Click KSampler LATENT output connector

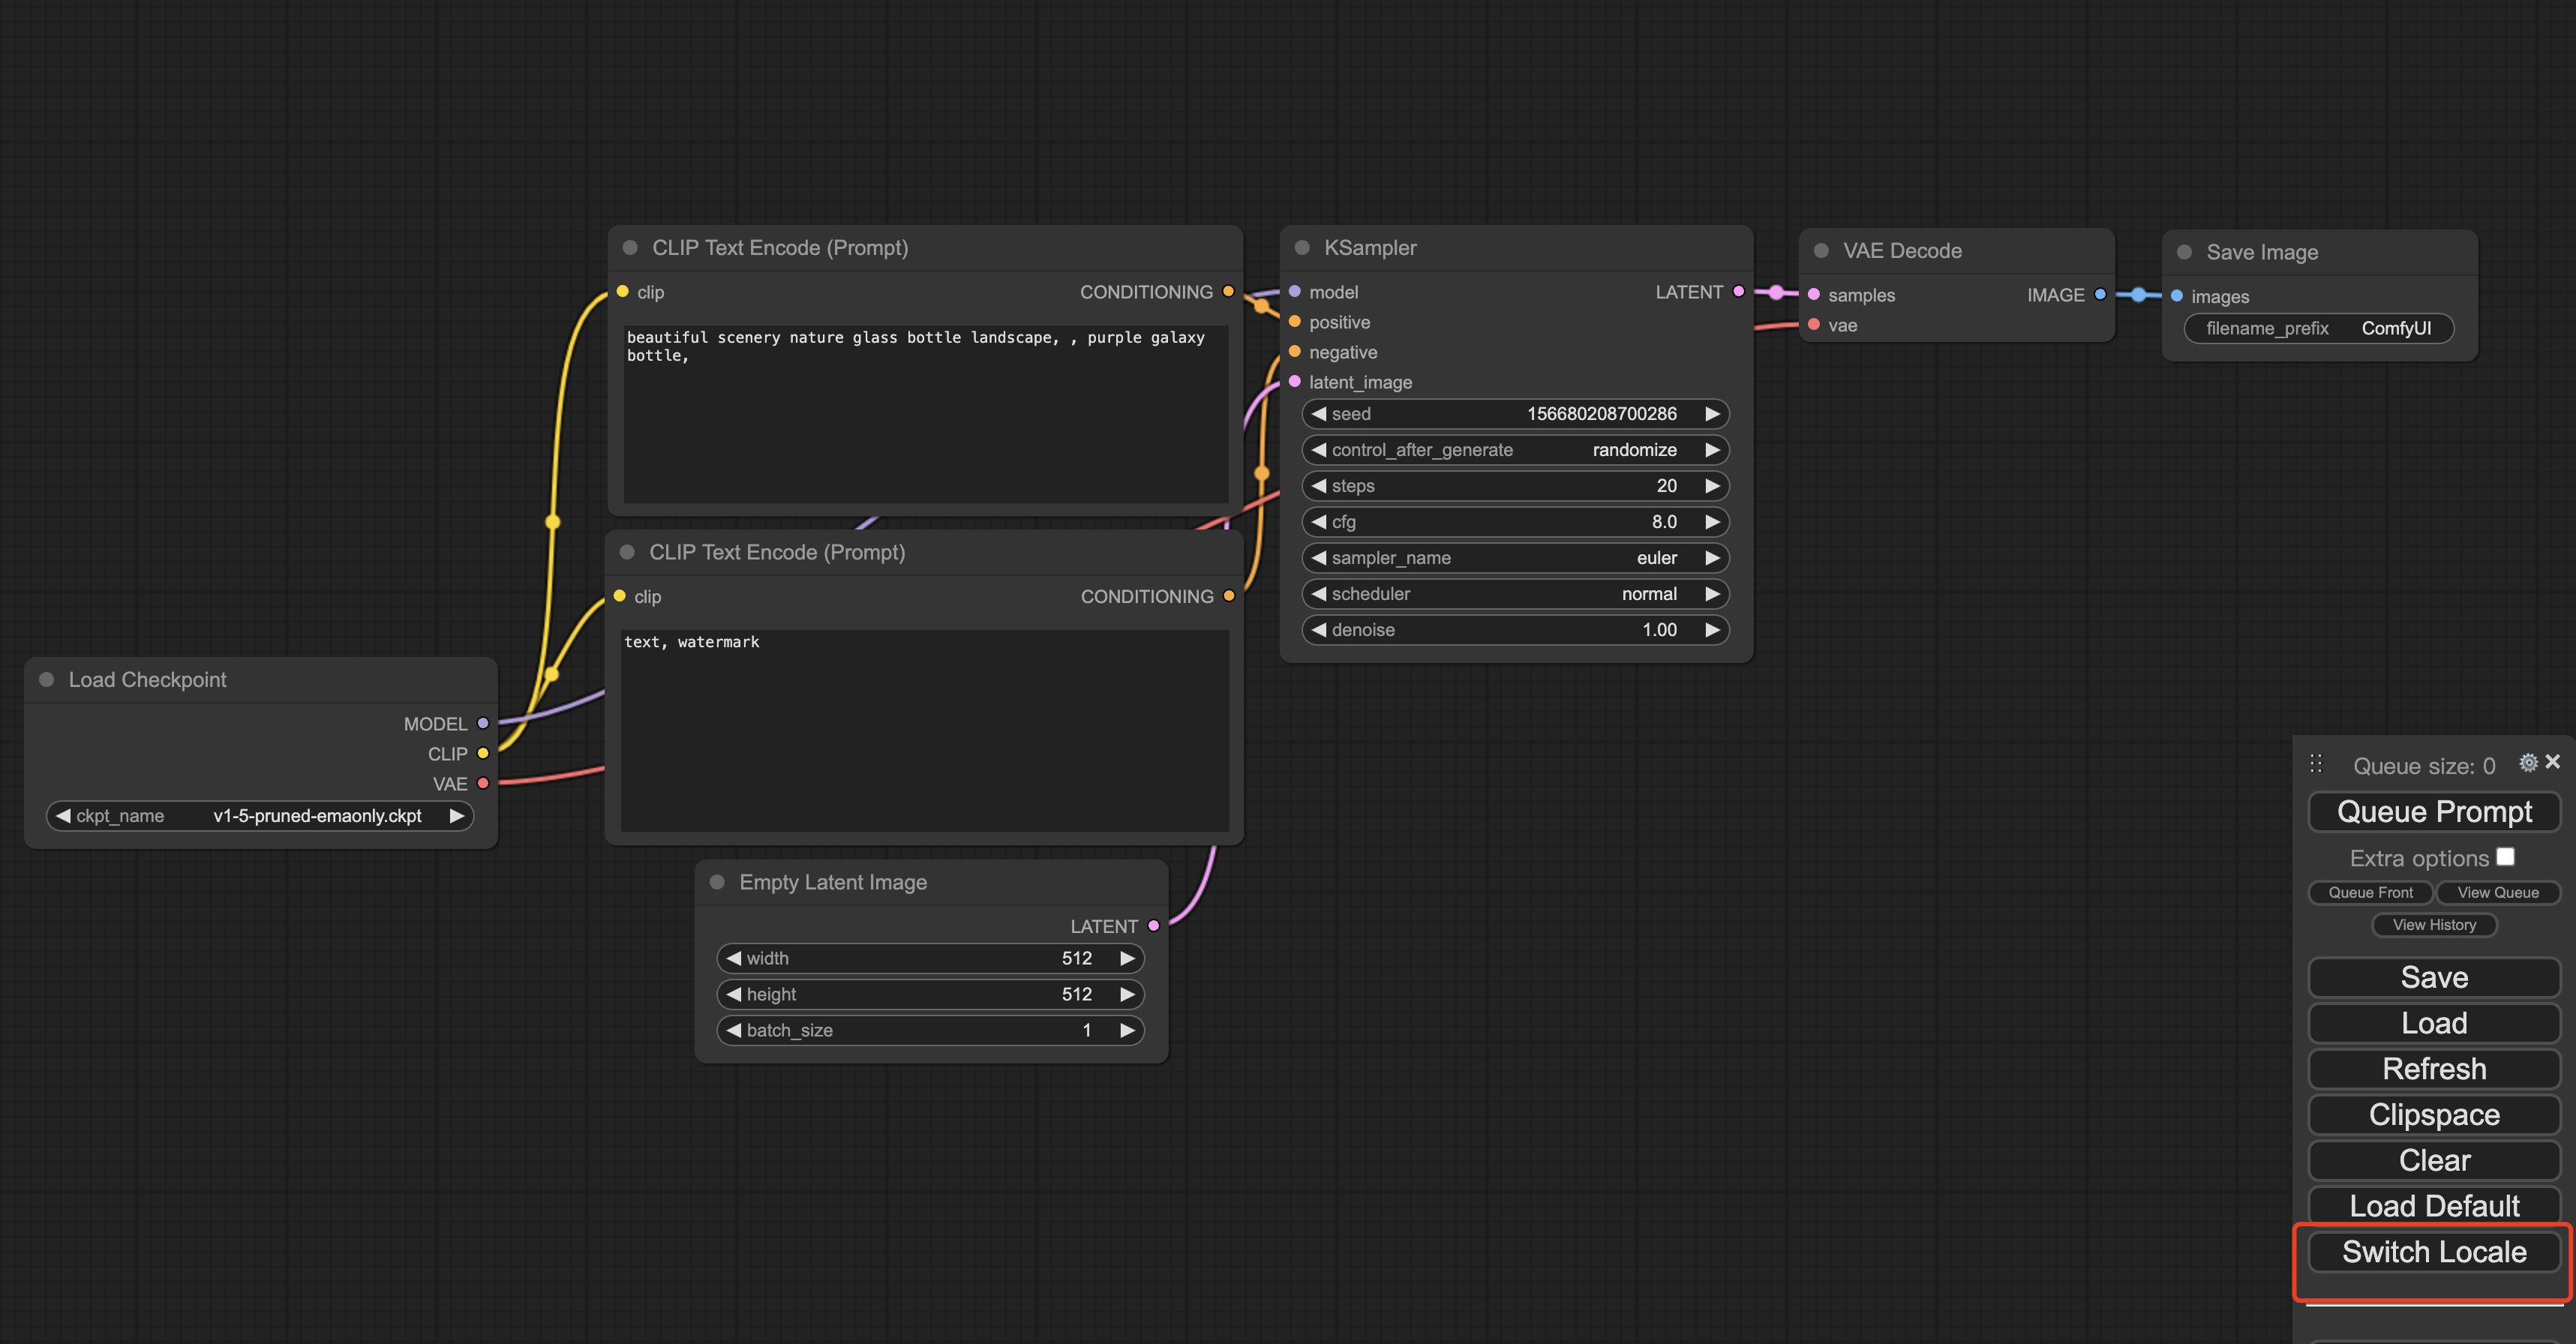1739,292
